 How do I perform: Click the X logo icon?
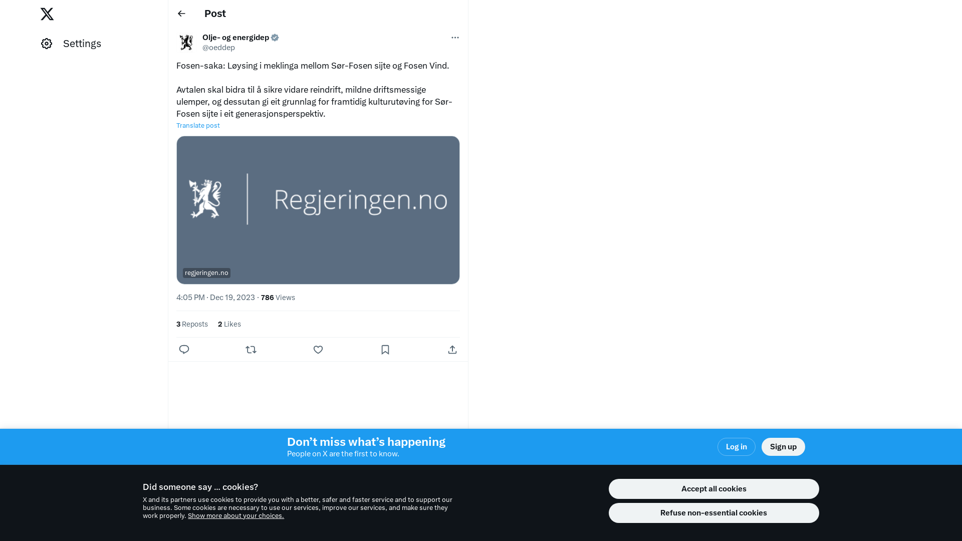47,14
